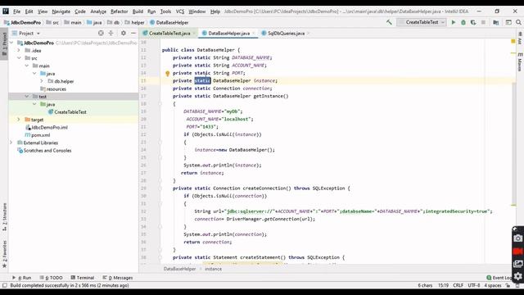This screenshot has width=524, height=295.
Task: Click the CRLF line separator indicator
Action: (x=458, y=285)
